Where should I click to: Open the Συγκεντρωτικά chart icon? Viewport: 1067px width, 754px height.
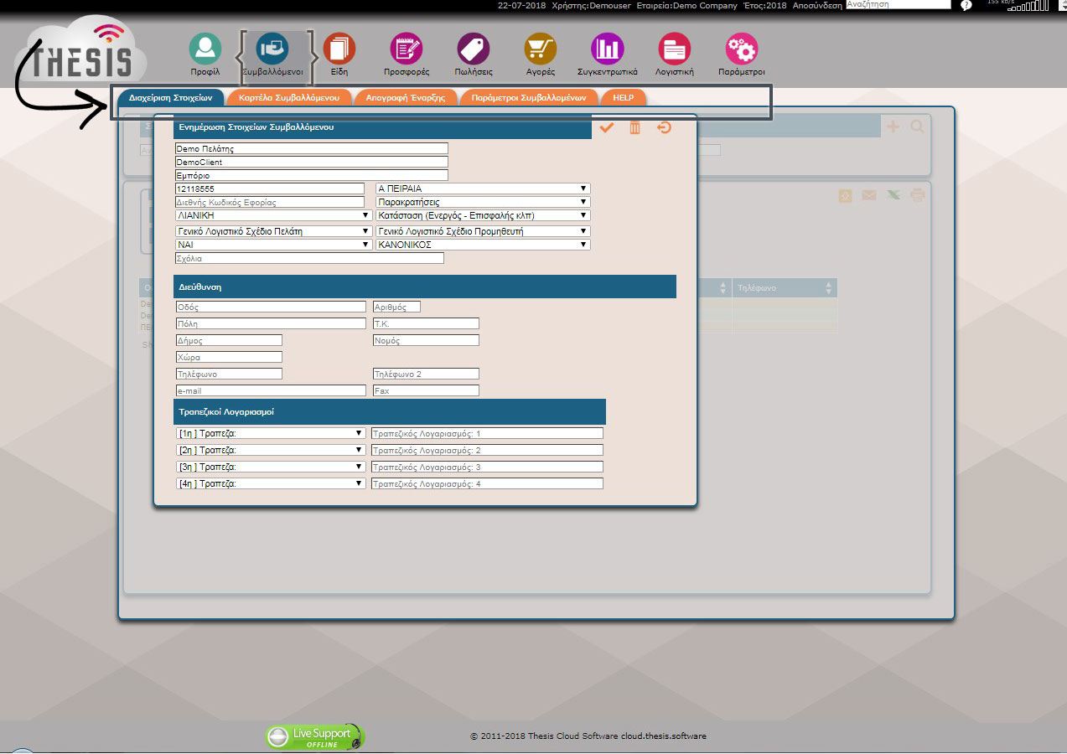coord(607,49)
